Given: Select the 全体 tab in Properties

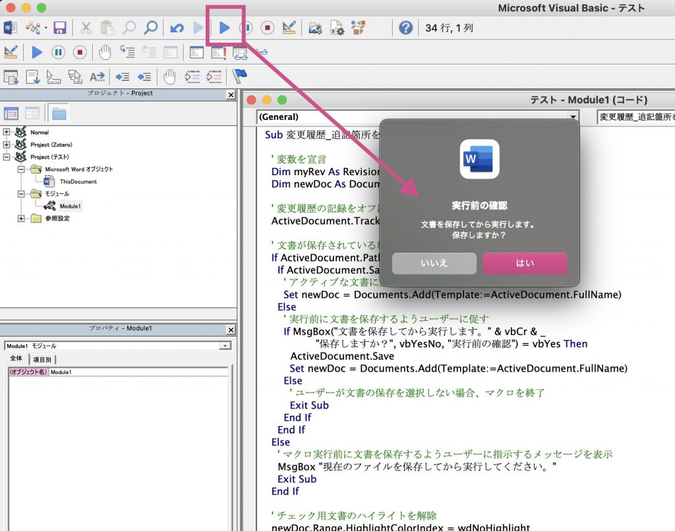Looking at the screenshot, I should coord(16,359).
